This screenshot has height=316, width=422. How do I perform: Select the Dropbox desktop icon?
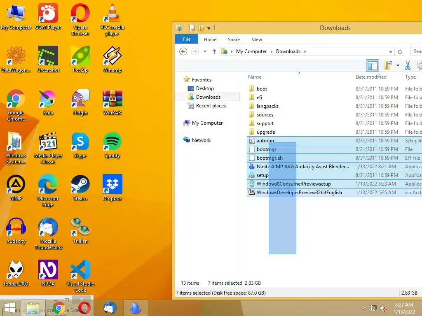(112, 188)
